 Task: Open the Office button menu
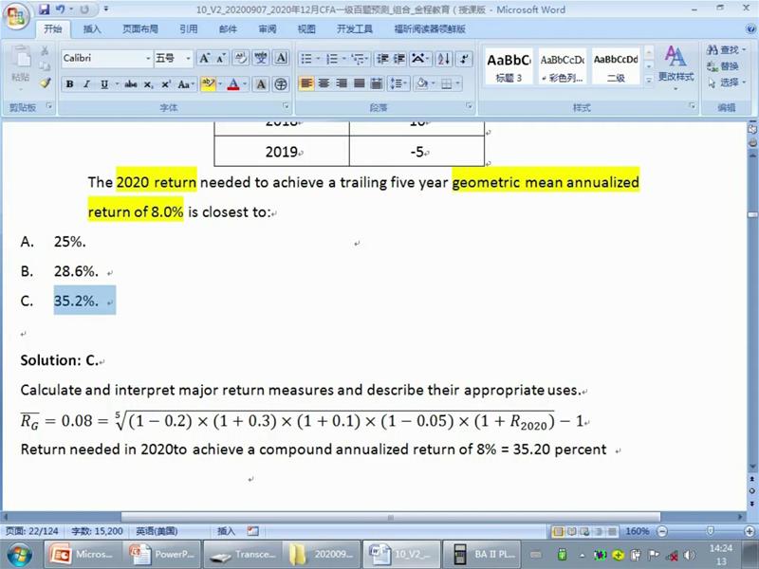[x=16, y=16]
